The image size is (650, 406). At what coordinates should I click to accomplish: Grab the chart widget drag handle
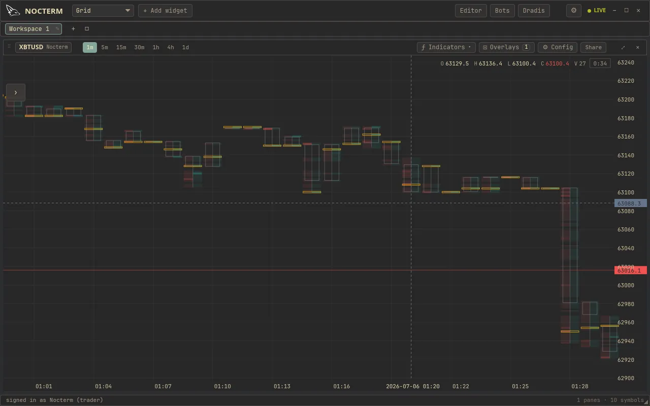click(x=9, y=47)
